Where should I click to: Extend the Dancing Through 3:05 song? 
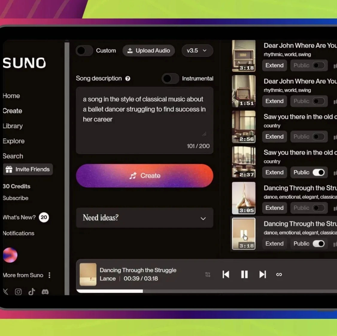274,208
